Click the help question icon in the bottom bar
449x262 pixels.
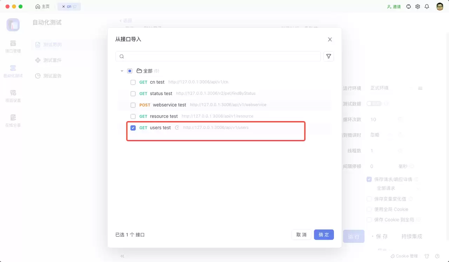click(437, 256)
